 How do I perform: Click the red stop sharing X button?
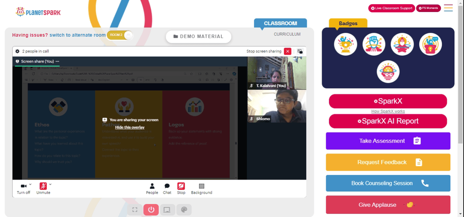coord(287,51)
